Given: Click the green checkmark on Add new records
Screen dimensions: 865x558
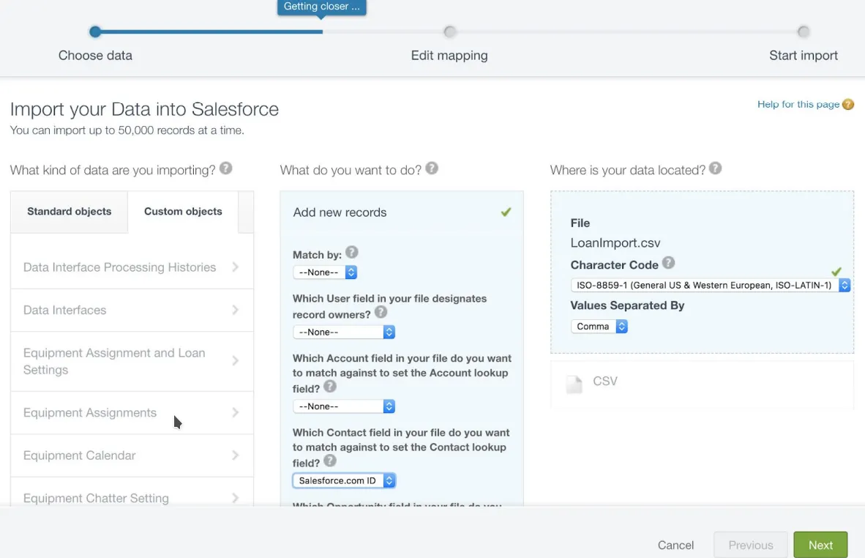Looking at the screenshot, I should click(506, 212).
